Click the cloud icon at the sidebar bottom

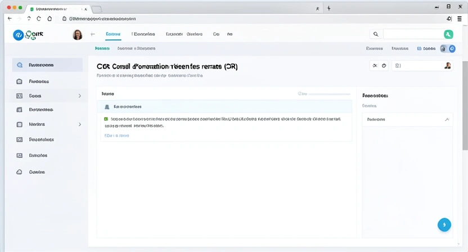click(x=20, y=172)
